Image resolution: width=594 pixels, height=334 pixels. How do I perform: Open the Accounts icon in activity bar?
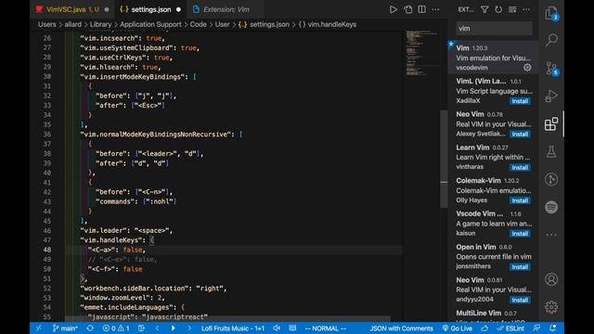coord(551,279)
